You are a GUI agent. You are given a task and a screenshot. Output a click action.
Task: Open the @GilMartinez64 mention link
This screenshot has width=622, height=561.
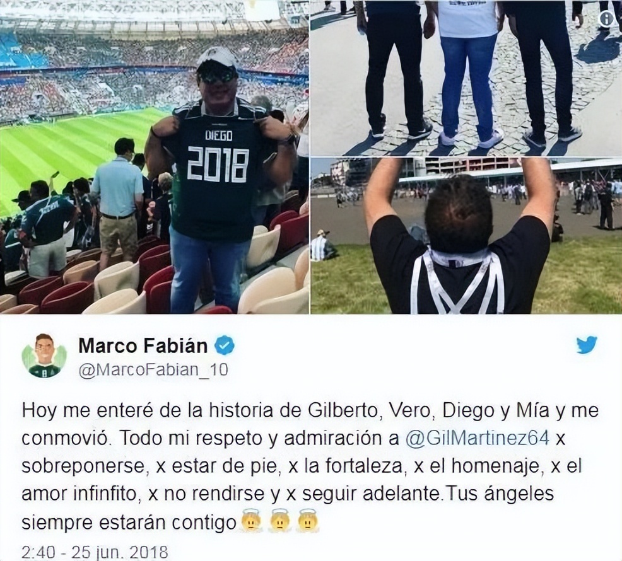pyautogui.click(x=478, y=438)
